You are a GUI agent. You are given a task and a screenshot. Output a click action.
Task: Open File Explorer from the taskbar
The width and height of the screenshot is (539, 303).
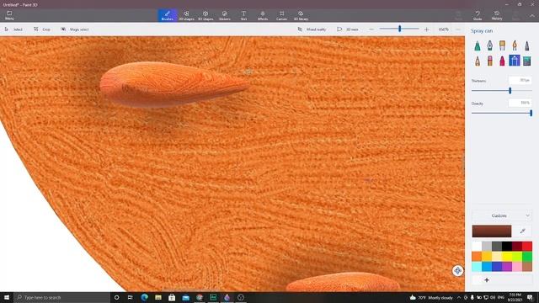[x=158, y=297]
